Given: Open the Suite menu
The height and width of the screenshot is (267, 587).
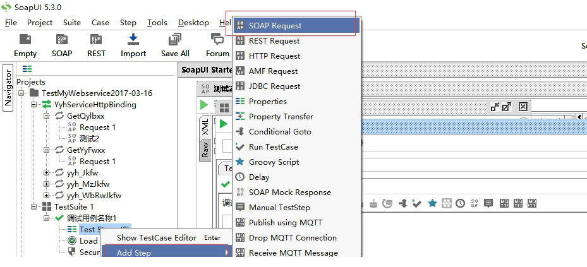Looking at the screenshot, I should pos(72,23).
